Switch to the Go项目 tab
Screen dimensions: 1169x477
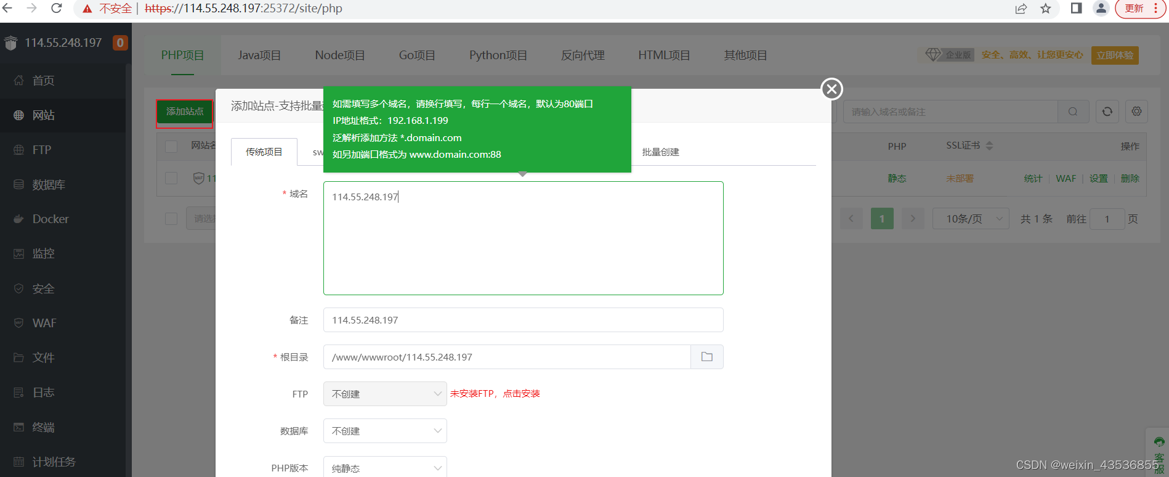point(417,55)
